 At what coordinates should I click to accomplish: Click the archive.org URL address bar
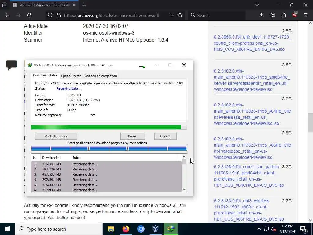click(x=111, y=15)
